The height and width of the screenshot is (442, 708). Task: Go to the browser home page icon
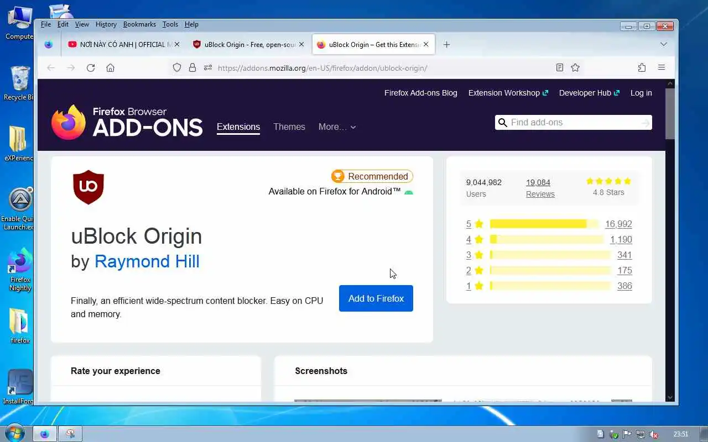[x=111, y=67]
